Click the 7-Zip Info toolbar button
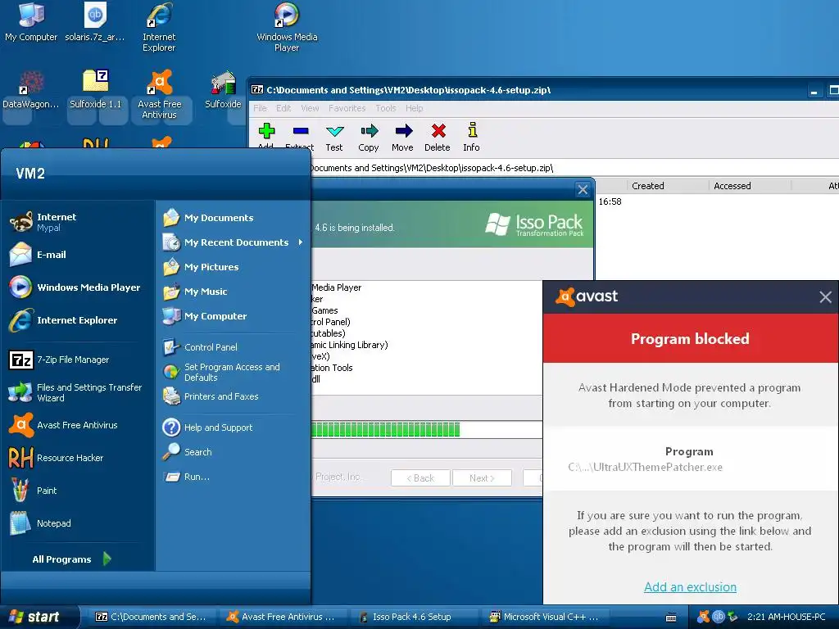Screen dimensions: 839x629 [471, 138]
